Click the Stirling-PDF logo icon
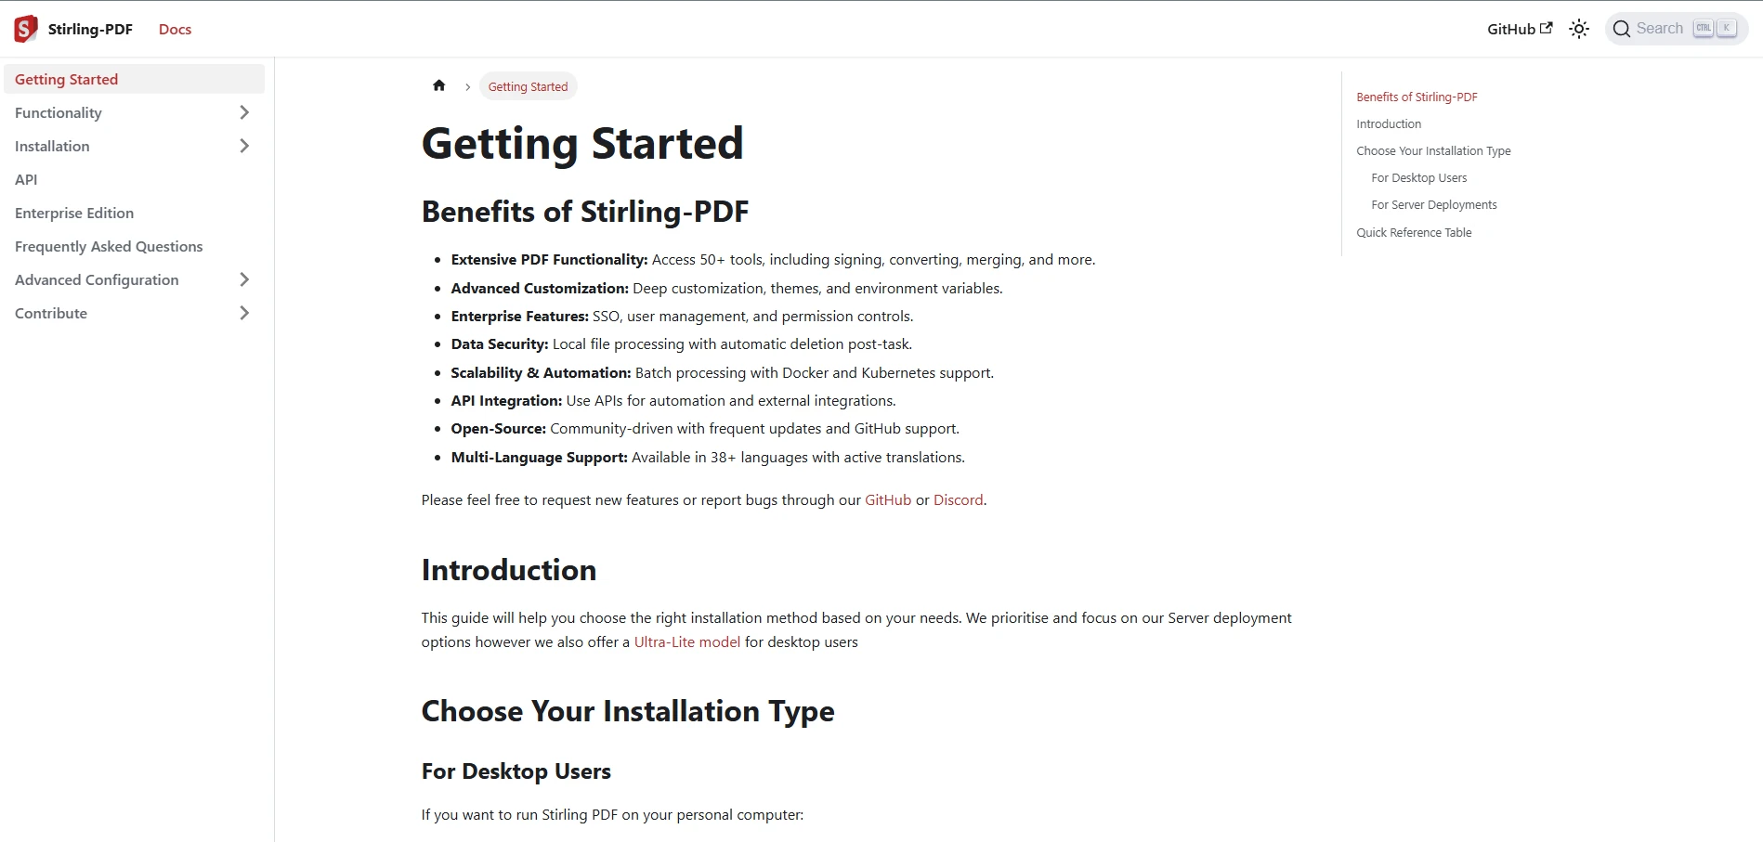 [26, 29]
